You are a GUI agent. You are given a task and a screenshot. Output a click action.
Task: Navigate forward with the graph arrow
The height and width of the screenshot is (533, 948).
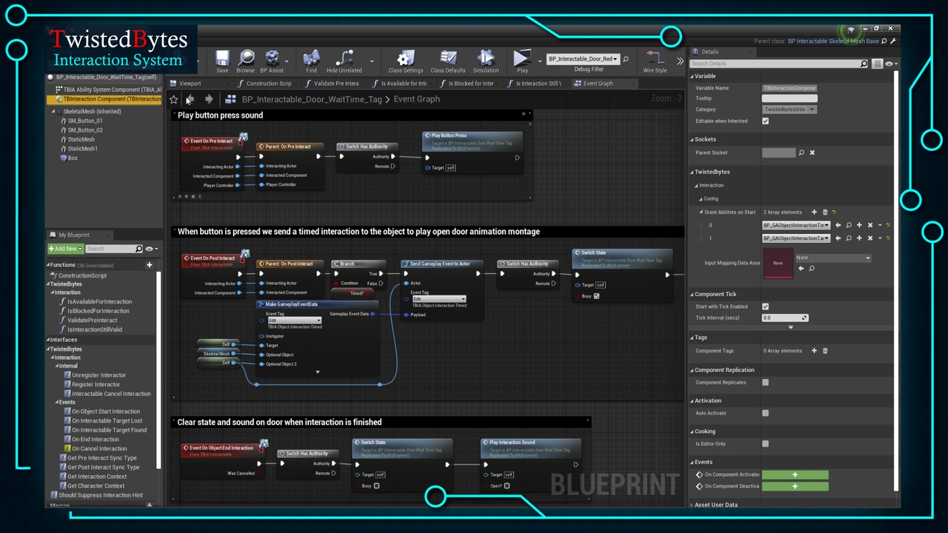click(209, 99)
